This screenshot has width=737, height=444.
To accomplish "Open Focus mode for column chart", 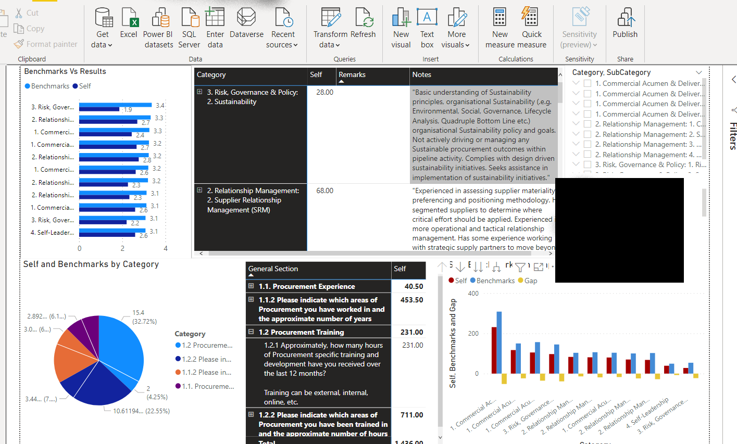I will pos(539,267).
